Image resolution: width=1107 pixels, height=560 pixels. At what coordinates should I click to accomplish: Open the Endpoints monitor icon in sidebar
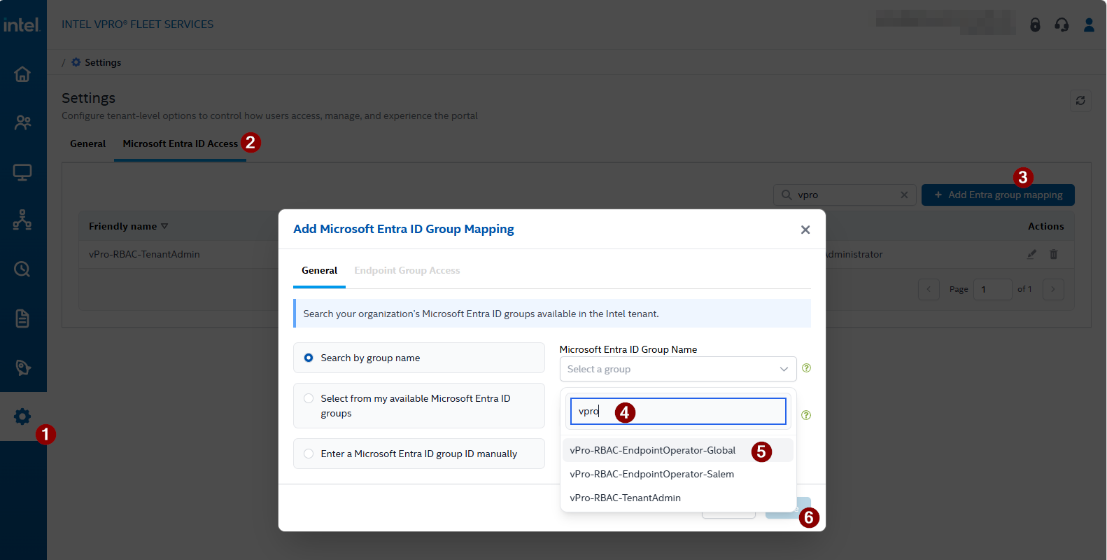[x=22, y=171]
